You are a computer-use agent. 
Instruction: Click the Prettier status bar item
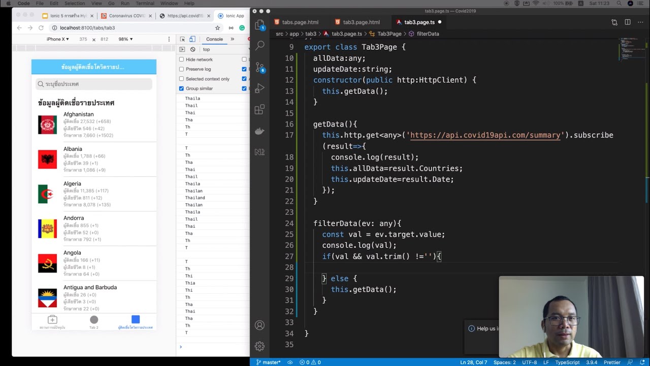click(x=612, y=362)
